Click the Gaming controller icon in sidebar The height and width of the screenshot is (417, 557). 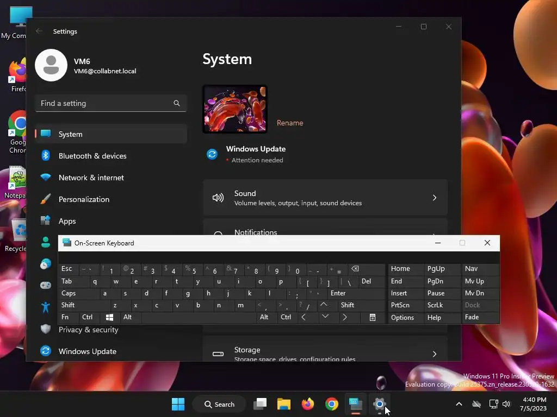[x=46, y=286]
